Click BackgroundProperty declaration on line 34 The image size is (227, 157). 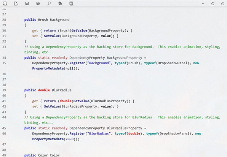pyautogui.click(x=125, y=58)
